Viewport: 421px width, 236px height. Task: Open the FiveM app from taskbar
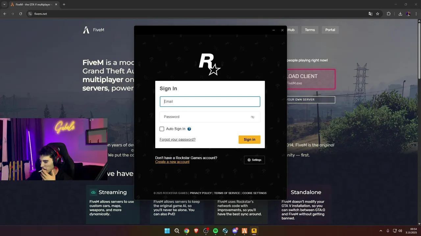click(244, 231)
